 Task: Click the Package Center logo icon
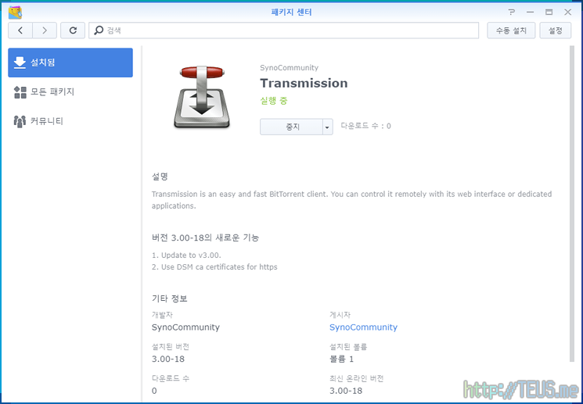[15, 13]
